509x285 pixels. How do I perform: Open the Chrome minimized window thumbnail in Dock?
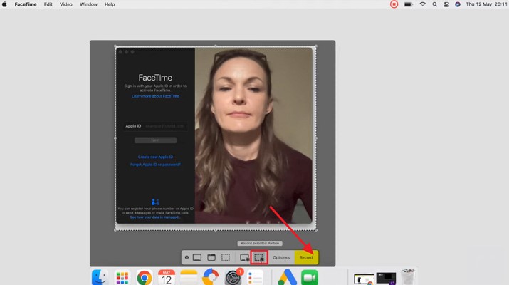click(x=364, y=279)
